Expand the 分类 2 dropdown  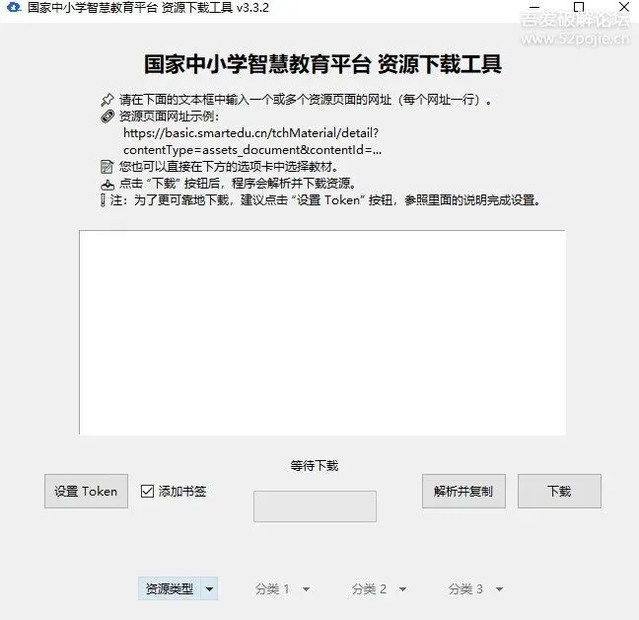point(379,589)
